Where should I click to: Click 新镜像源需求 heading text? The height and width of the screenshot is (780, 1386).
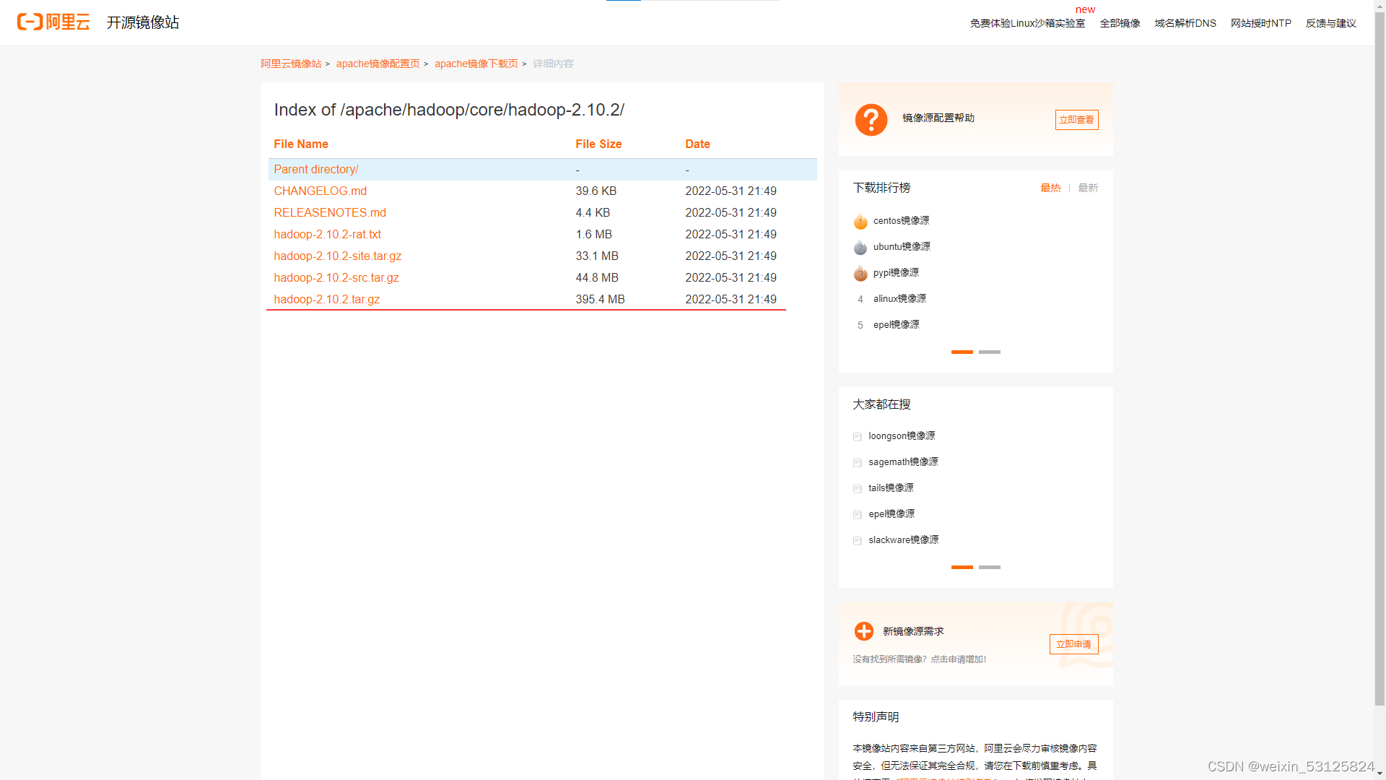click(x=913, y=631)
